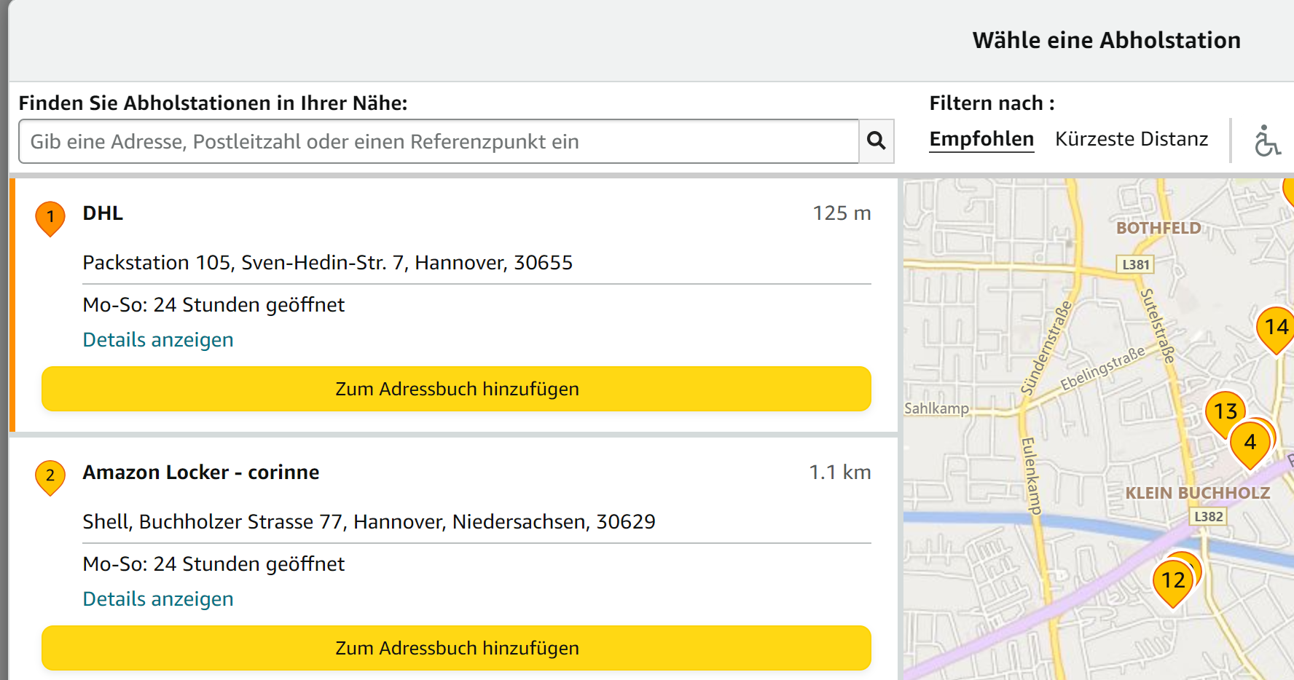The width and height of the screenshot is (1294, 680).
Task: Click the L382 road marker on map
Action: tap(1208, 516)
